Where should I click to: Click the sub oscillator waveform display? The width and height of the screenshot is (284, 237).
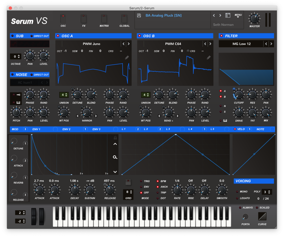click(29, 44)
